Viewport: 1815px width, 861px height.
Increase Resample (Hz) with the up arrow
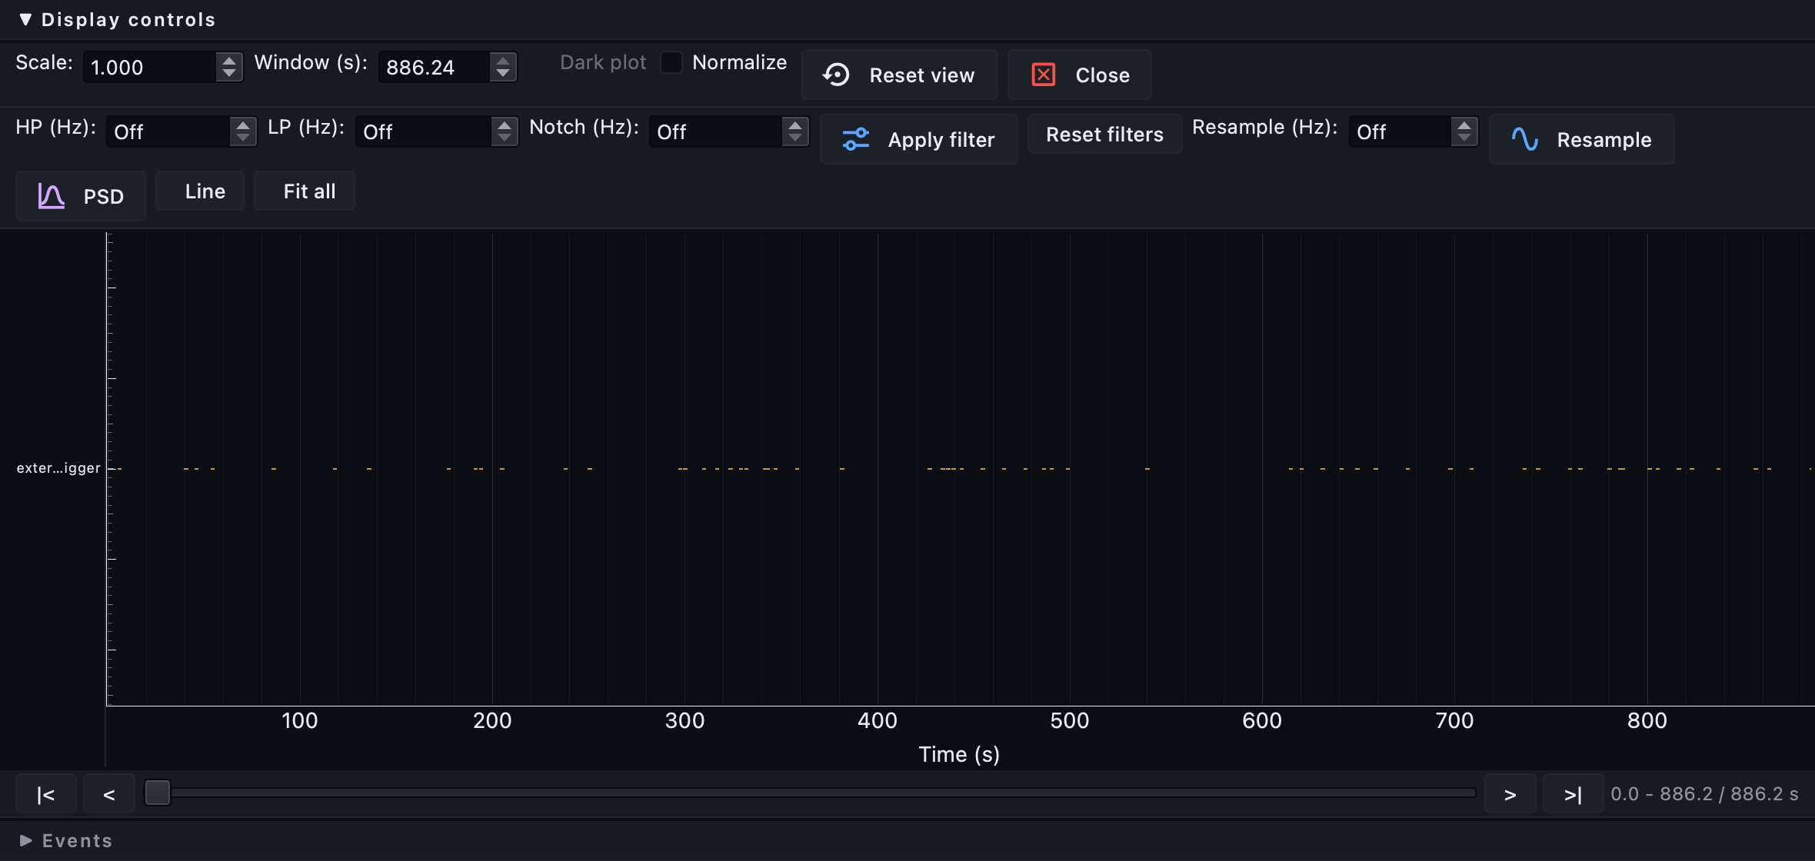tap(1464, 125)
